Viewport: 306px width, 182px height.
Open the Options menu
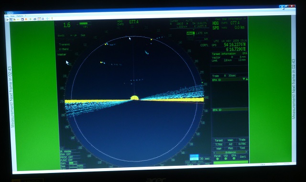[20, 16]
